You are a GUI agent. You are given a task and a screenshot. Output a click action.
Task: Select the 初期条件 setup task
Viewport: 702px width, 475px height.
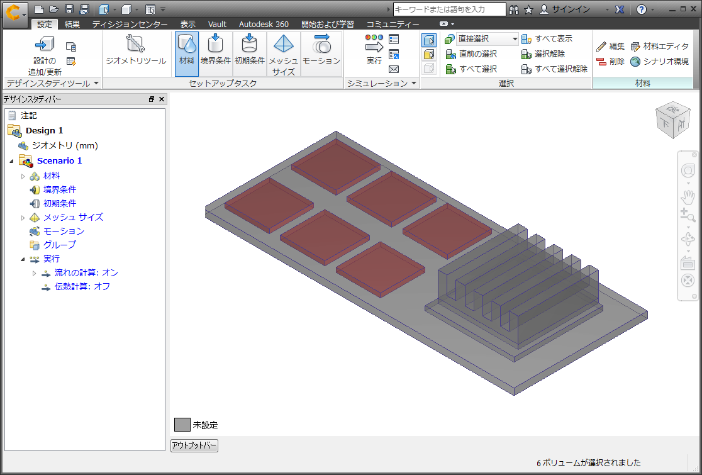250,53
